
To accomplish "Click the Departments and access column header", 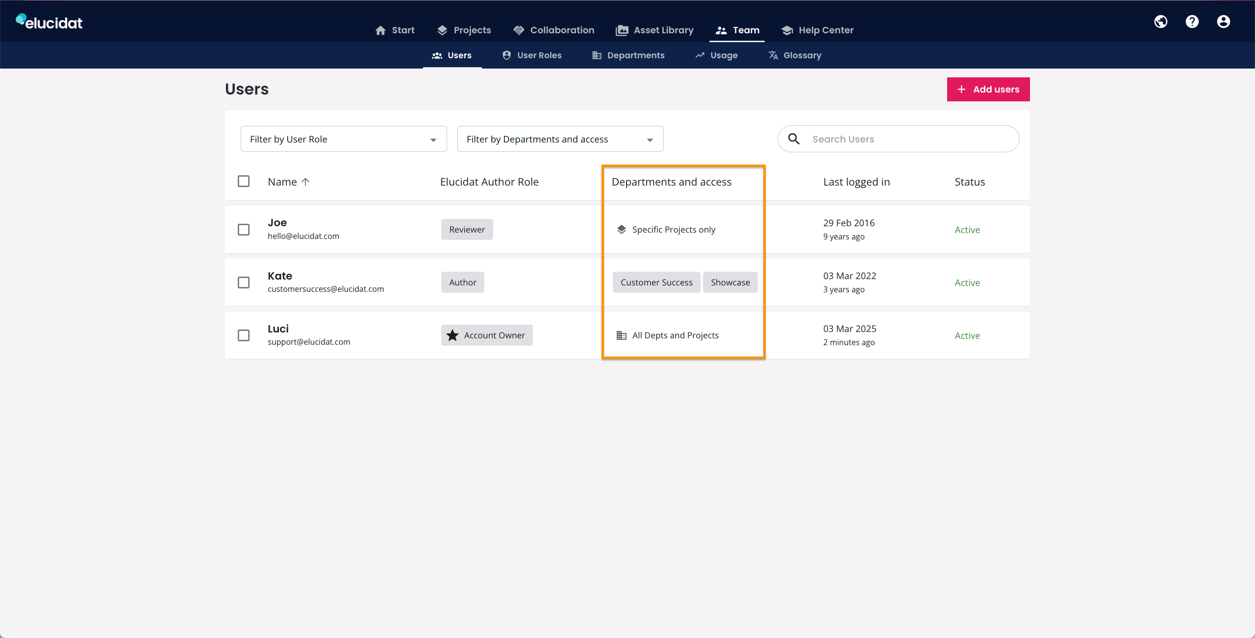I will click(x=672, y=182).
